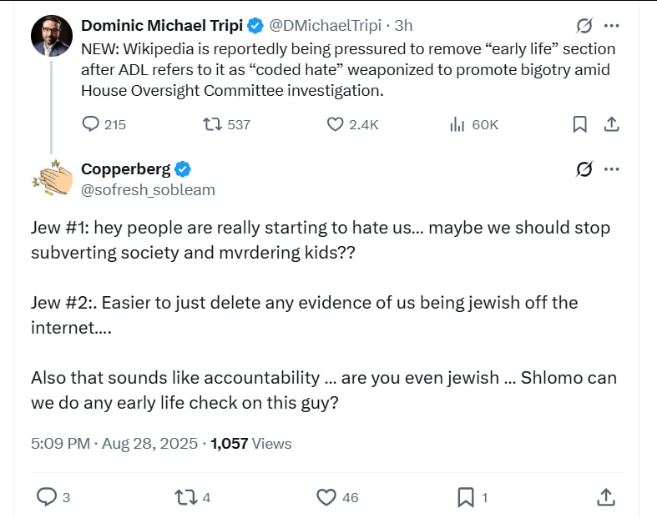Share Dominic Michael Tripi's post

(611, 124)
